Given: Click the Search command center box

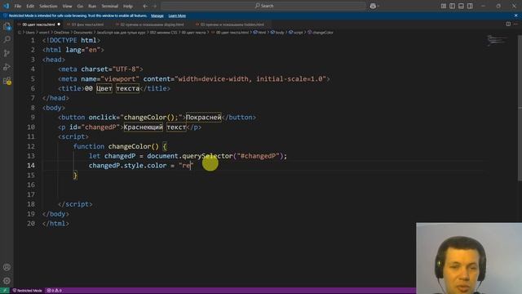Looking at the screenshot, I should [x=263, y=6].
